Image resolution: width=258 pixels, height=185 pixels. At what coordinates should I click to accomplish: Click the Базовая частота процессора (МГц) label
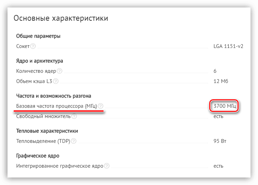pyautogui.click(x=57, y=106)
